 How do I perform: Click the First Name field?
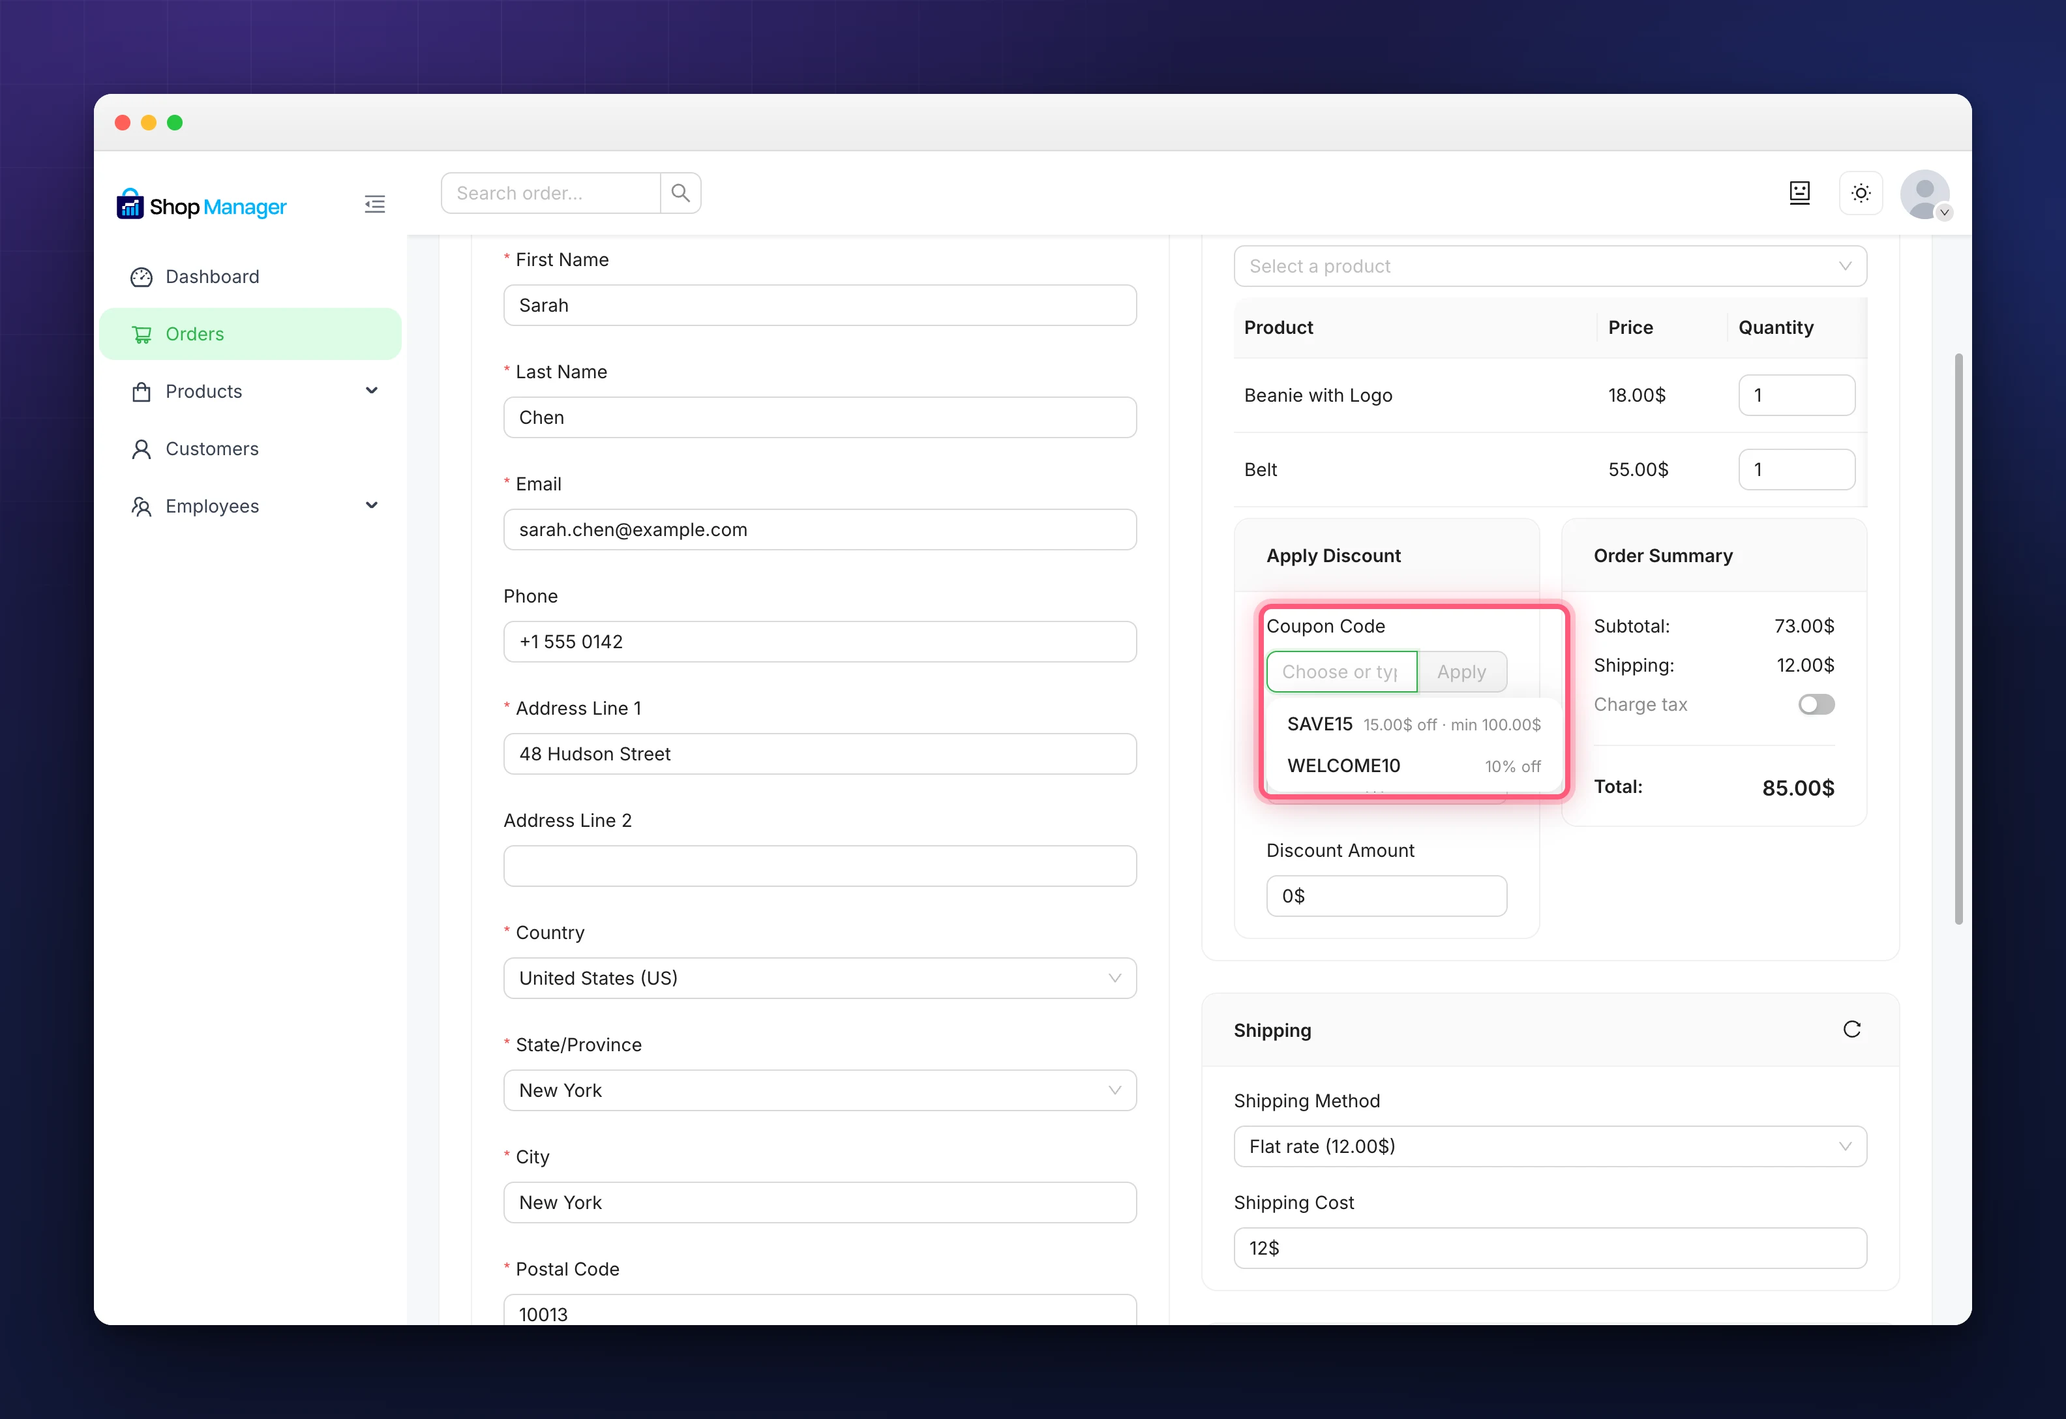point(820,305)
